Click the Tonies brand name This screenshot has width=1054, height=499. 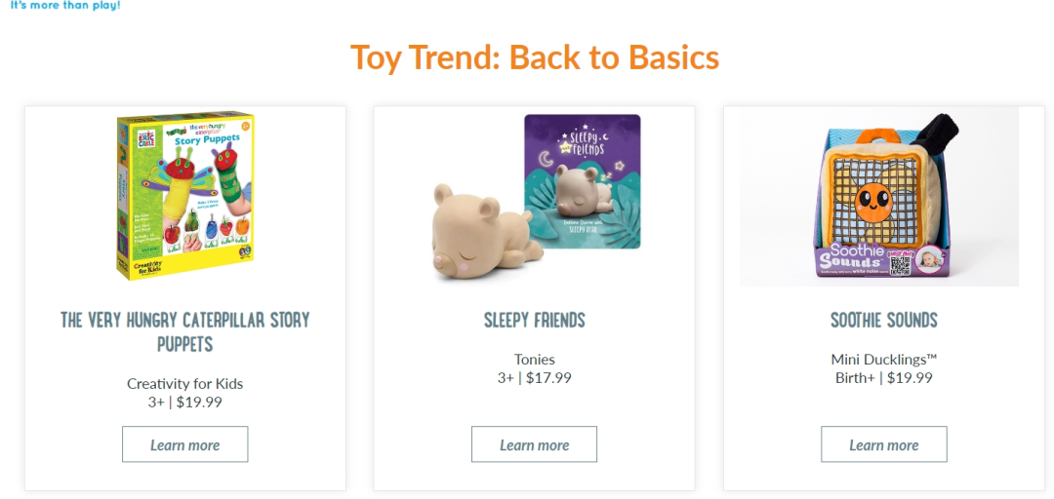[x=535, y=360]
